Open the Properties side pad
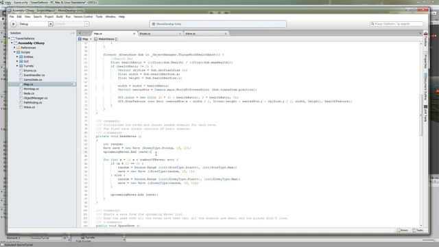Viewport: 439px width, 247px height. click(x=425, y=60)
